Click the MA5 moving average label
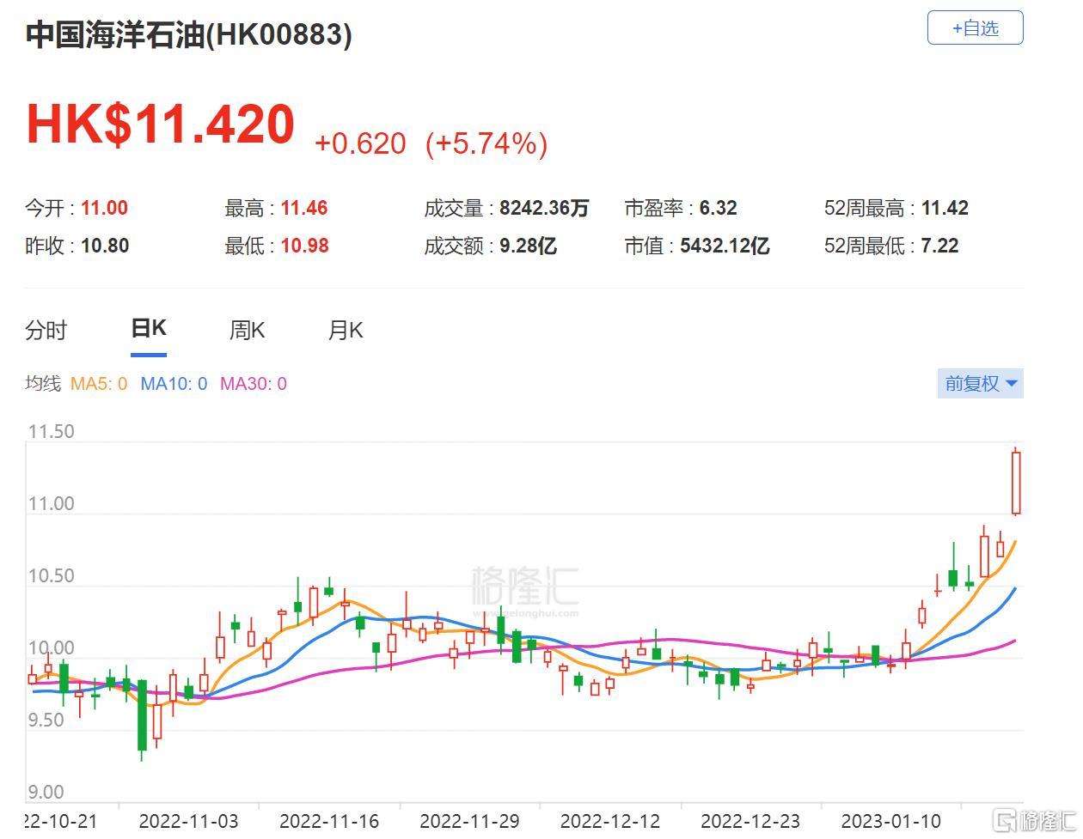This screenshot has width=1083, height=839. (x=99, y=384)
